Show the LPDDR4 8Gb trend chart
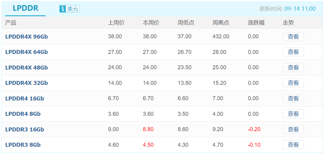This screenshot has width=326, height=155. (293, 114)
